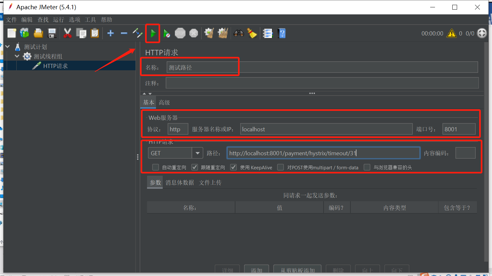
Task: Click the grey Stop sign icon
Action: [180, 33]
